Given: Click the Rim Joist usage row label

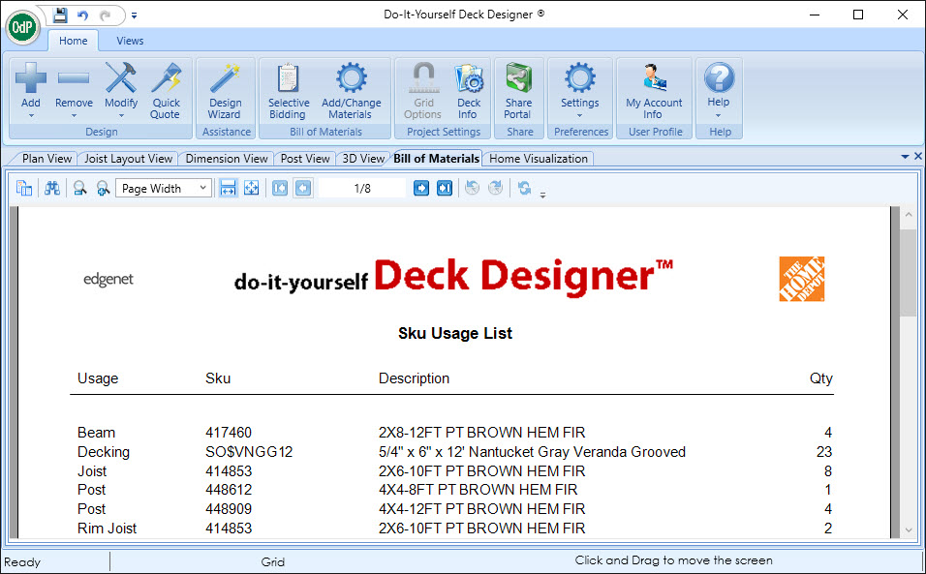Looking at the screenshot, I should (107, 528).
